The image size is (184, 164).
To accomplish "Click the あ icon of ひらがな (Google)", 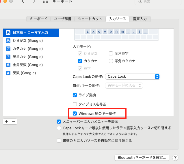I will 8,41.
